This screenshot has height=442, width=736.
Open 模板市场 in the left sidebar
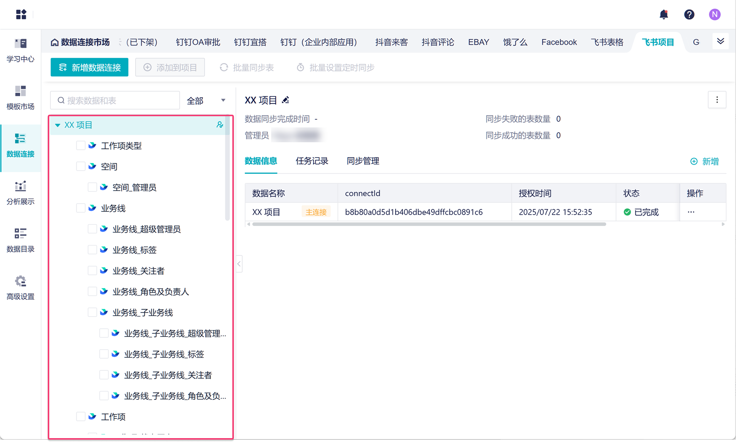tap(20, 98)
